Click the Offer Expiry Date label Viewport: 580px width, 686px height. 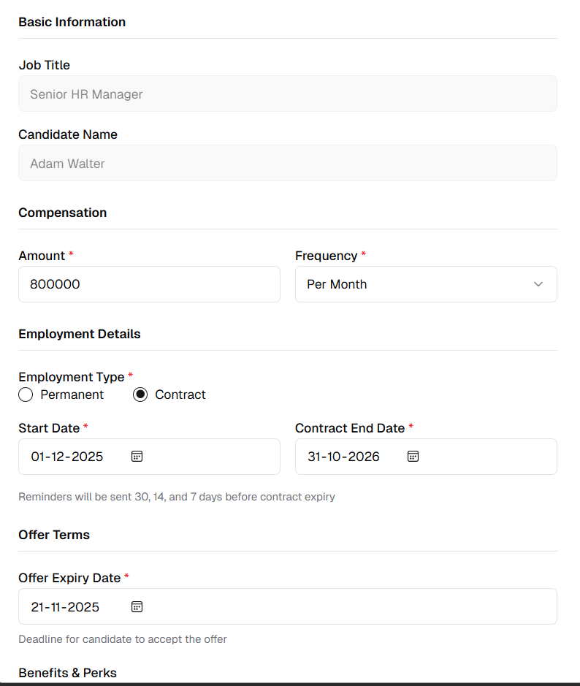click(x=69, y=578)
